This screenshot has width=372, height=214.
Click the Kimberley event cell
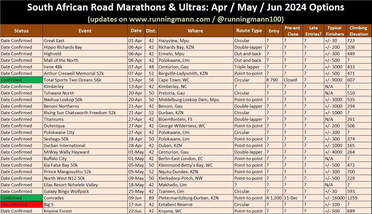pyautogui.click(x=85, y=87)
